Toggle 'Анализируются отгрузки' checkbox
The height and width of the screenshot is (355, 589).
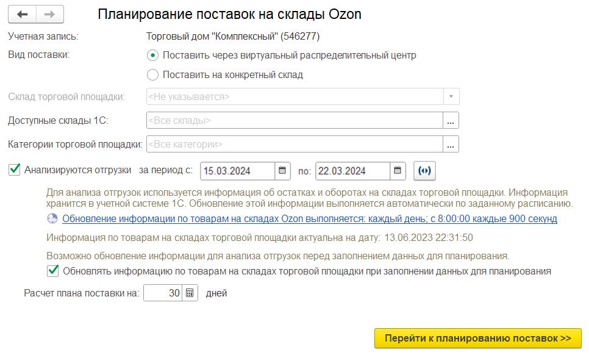[x=15, y=170]
